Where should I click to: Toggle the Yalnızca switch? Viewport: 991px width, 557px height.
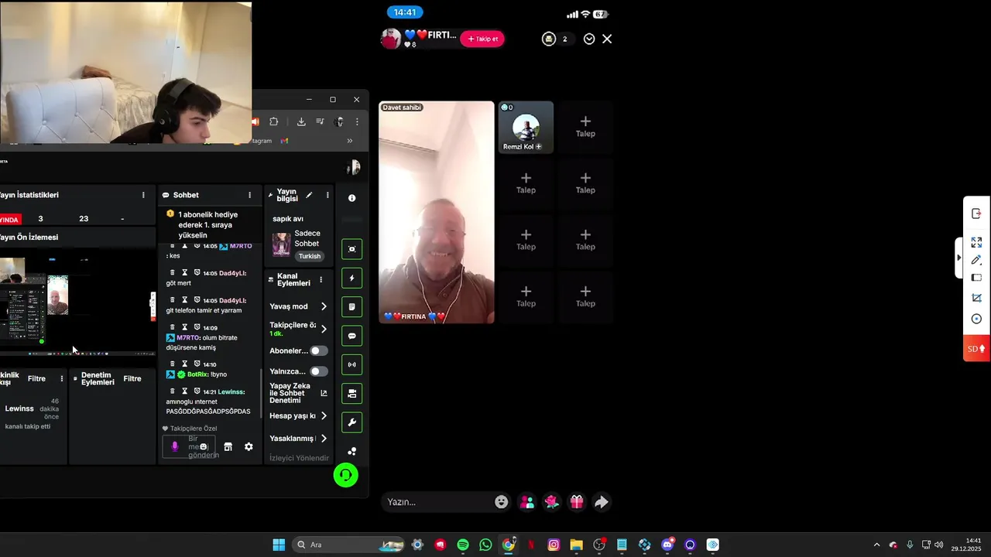(x=318, y=371)
